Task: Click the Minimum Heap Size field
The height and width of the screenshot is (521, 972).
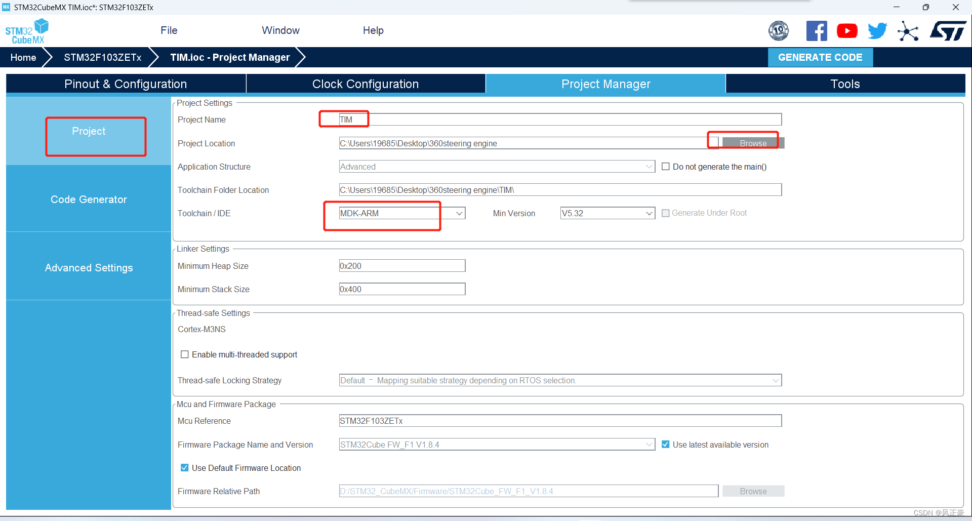Action: click(402, 266)
